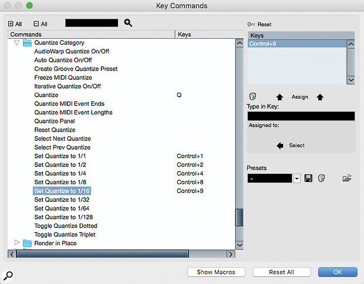364x284 pixels.
Task: Select the Quantize command row
Action: (x=46, y=95)
